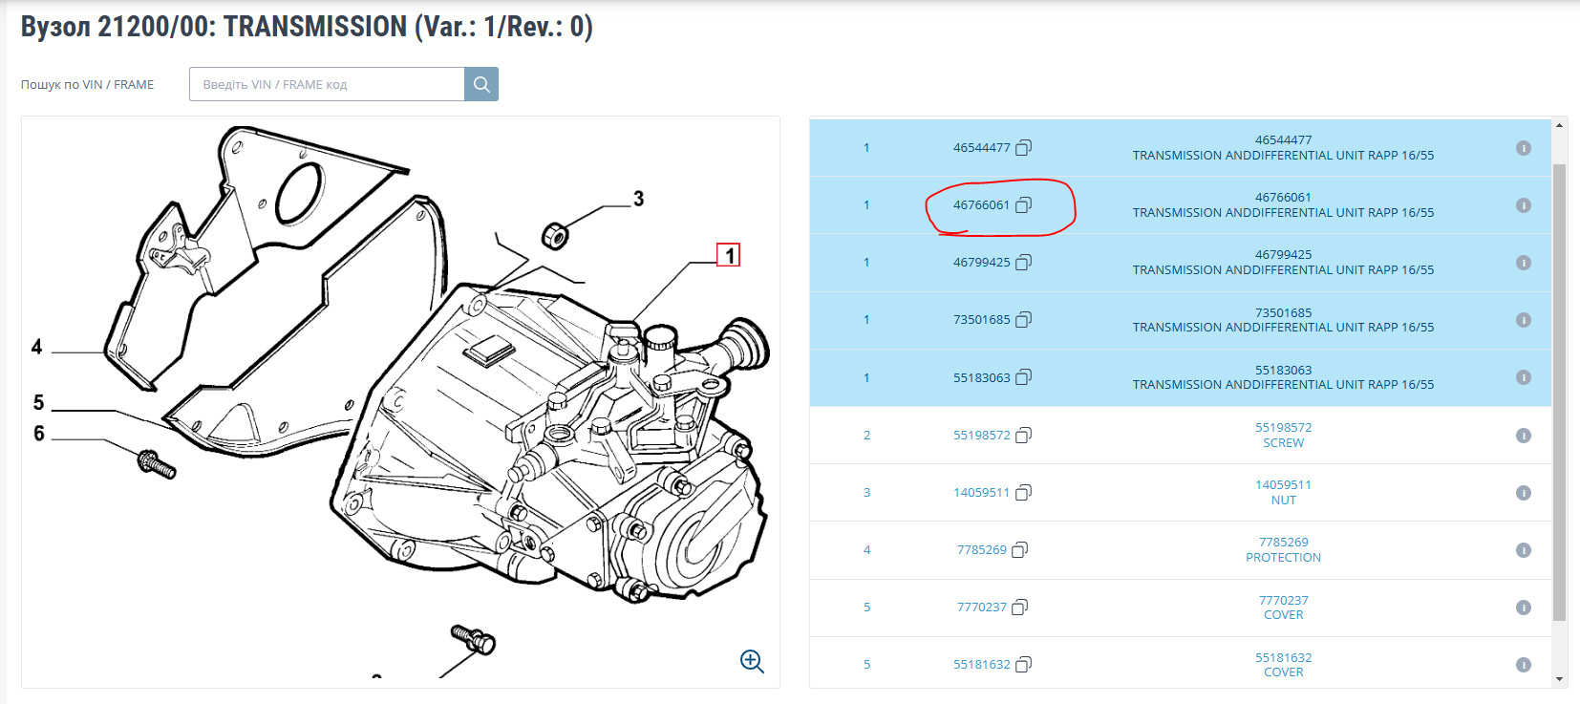
Task: Open info icon for NUT 14059511
Action: tap(1524, 493)
